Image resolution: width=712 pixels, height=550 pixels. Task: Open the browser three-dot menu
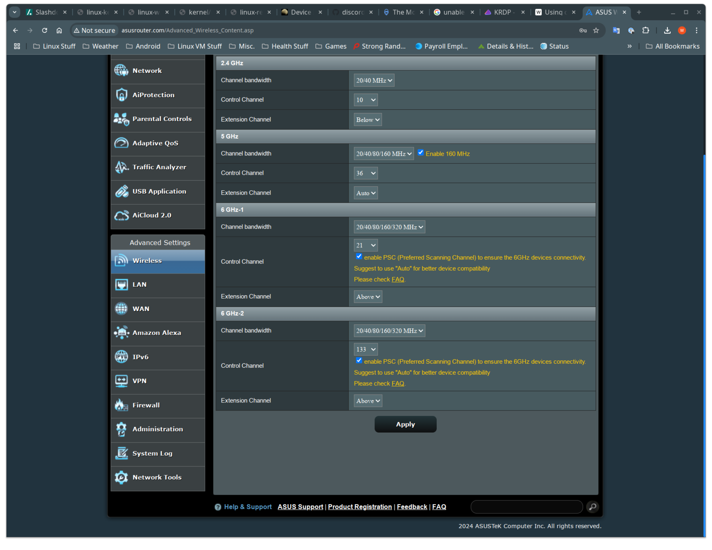[696, 30]
